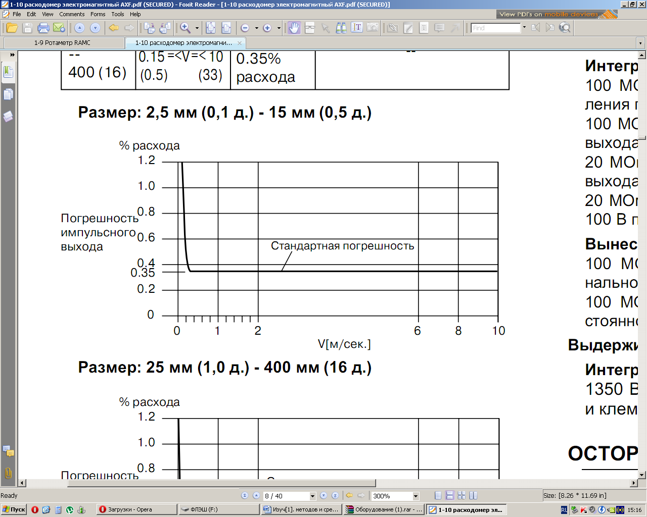The width and height of the screenshot is (647, 517).
Task: Select the Text selection tool
Action: [x=357, y=28]
